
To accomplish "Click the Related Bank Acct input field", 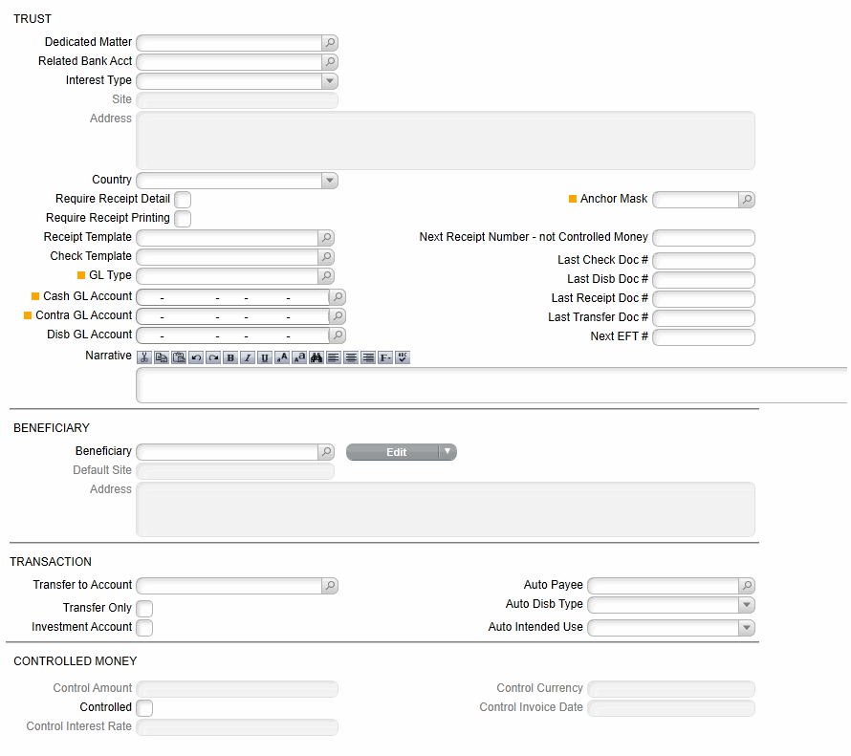I will point(229,61).
